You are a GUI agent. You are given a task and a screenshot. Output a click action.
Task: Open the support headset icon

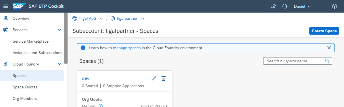pos(285,6)
